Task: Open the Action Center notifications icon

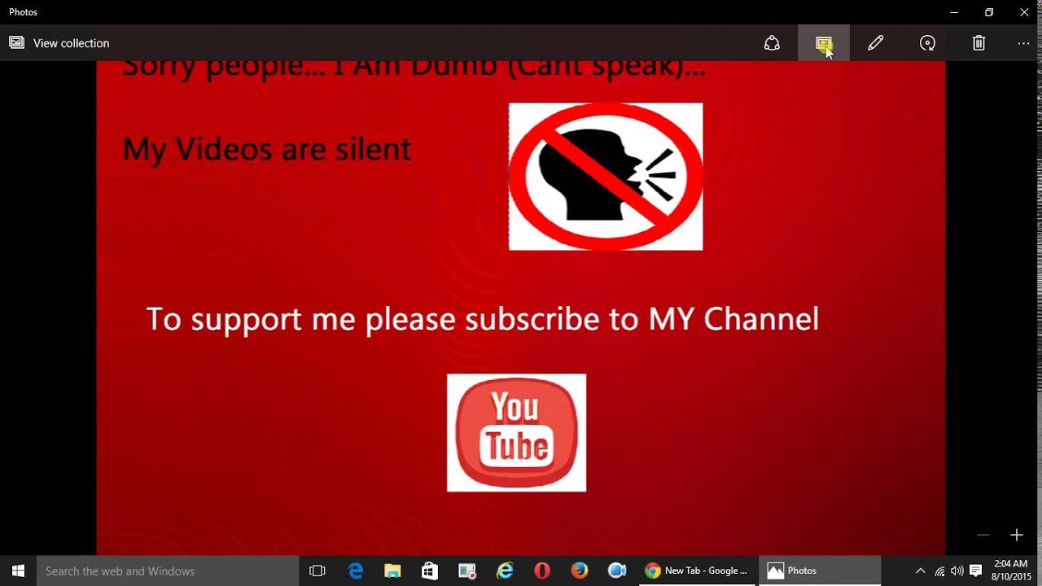Action: coord(976,571)
